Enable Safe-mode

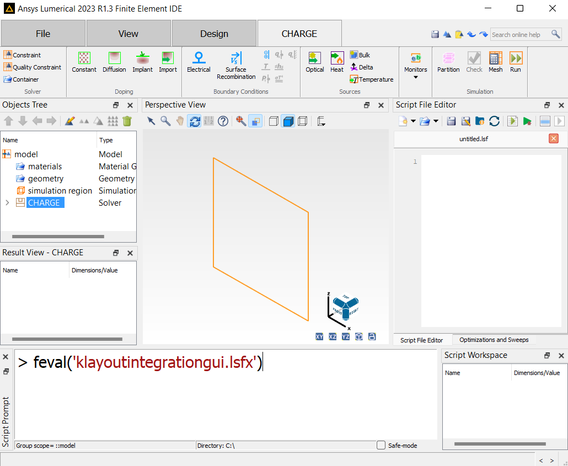tap(381, 446)
